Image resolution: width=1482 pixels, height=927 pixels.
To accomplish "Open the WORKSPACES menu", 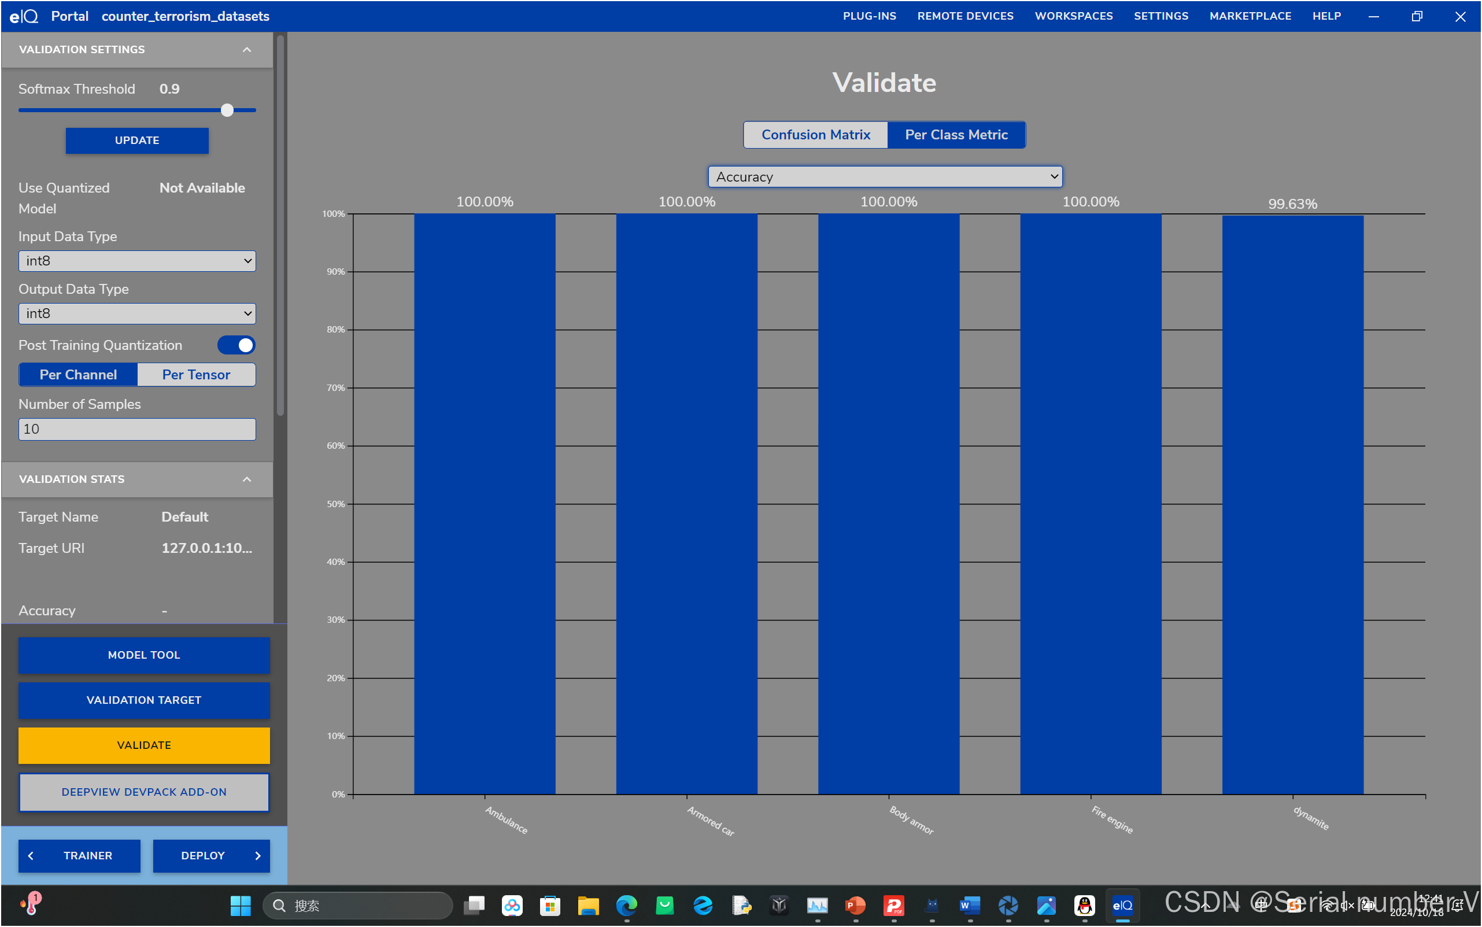I will click(x=1073, y=16).
